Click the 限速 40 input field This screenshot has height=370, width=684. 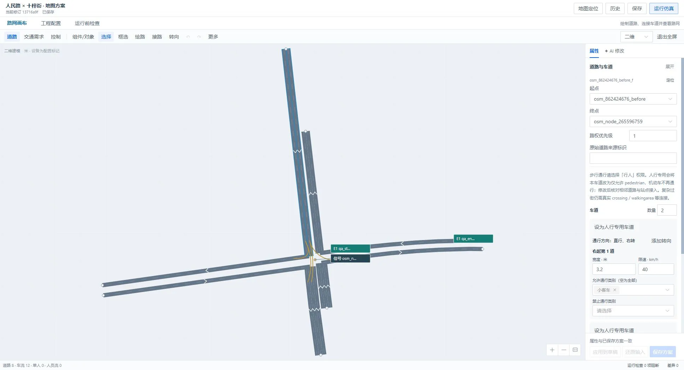point(656,269)
